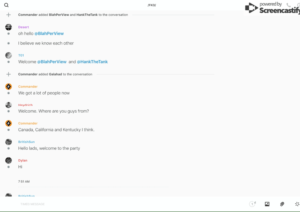Screen dimensions: 300x212
Task: Start a voice call with phone icon
Action: pos(288,5)
